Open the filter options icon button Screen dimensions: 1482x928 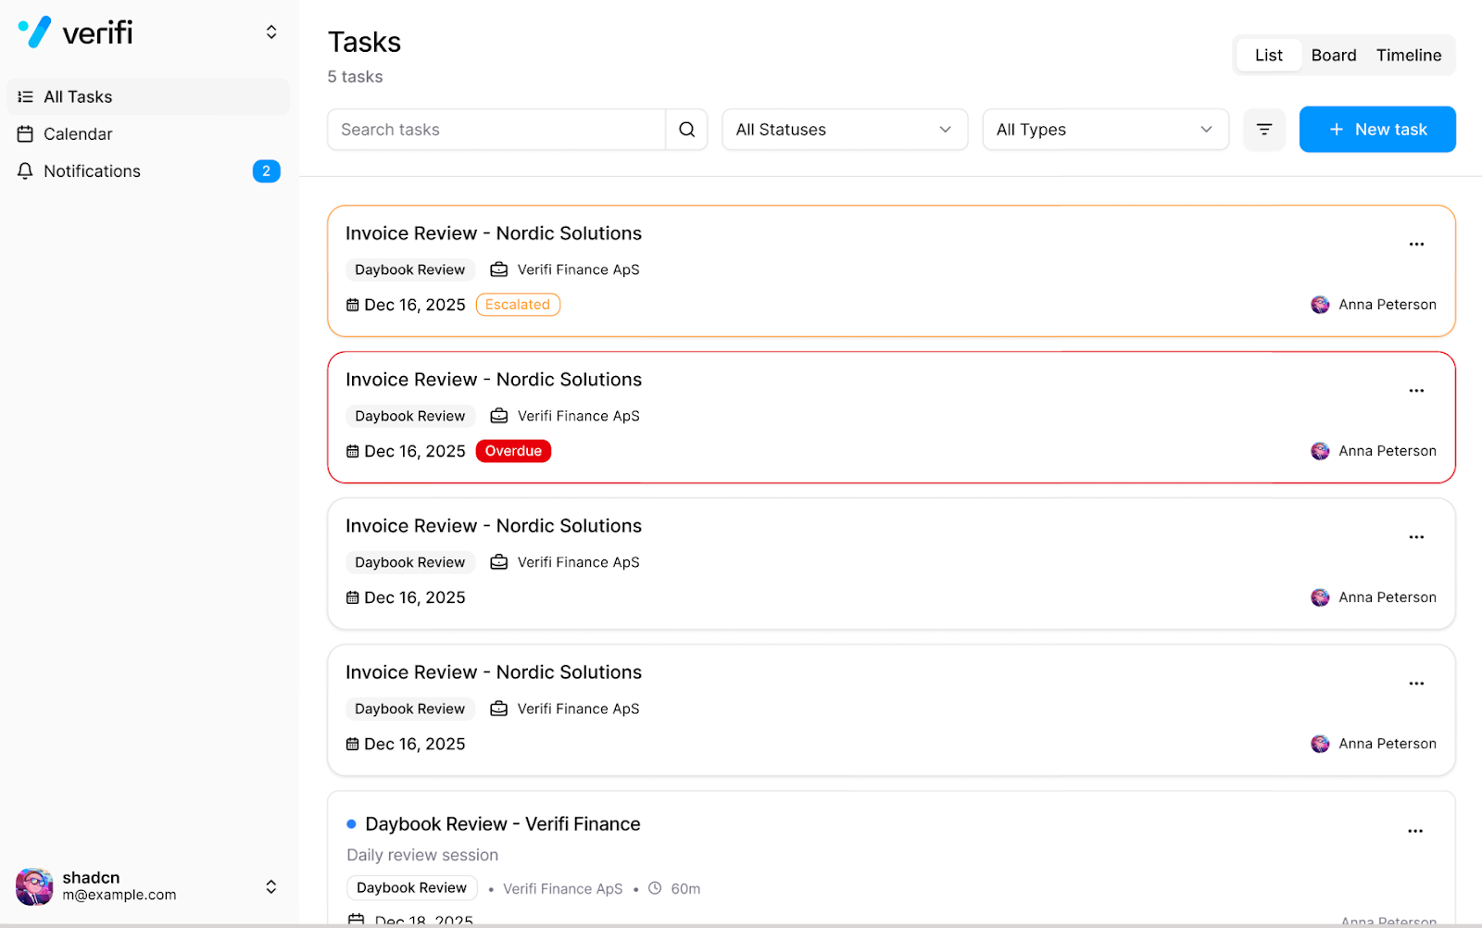click(1263, 130)
